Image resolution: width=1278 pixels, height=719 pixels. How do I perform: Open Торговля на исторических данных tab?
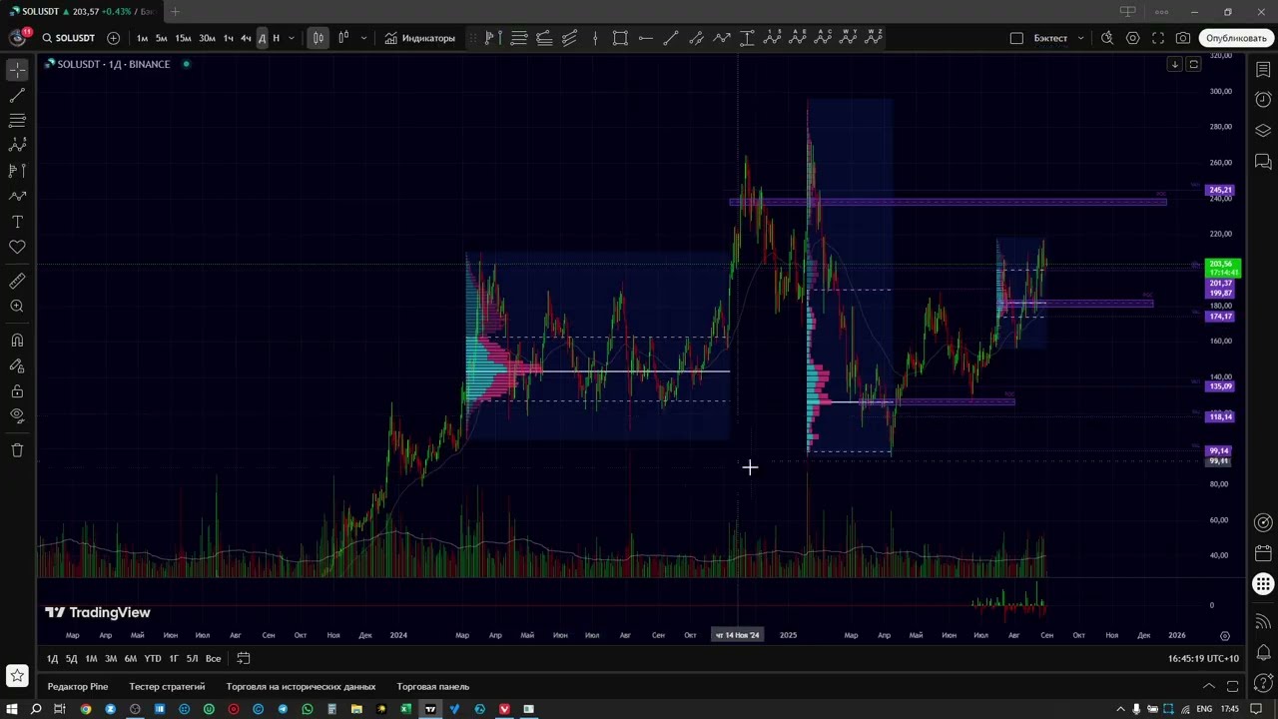point(301,686)
